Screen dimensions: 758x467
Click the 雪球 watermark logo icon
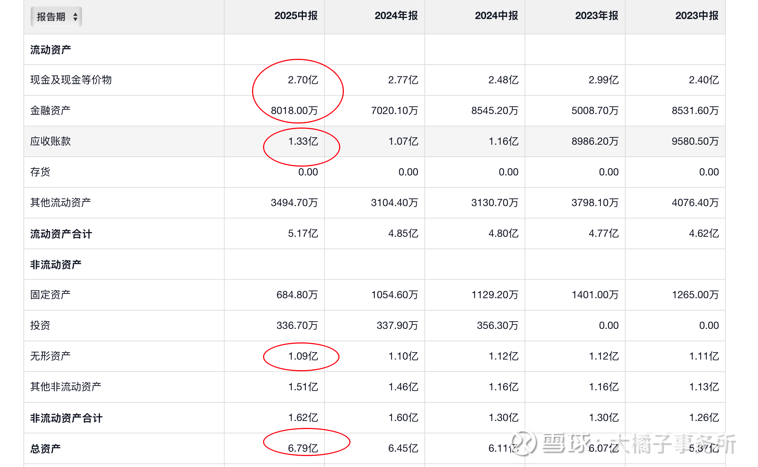tap(524, 443)
